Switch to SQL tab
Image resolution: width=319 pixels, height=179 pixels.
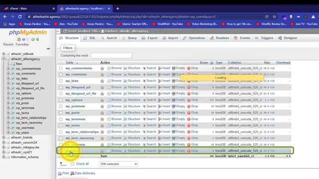point(89,38)
